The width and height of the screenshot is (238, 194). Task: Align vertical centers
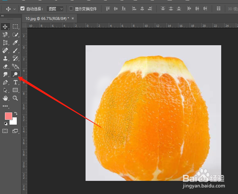click(x=116, y=9)
